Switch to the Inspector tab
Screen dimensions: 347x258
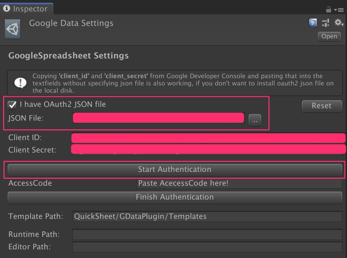pyautogui.click(x=26, y=9)
